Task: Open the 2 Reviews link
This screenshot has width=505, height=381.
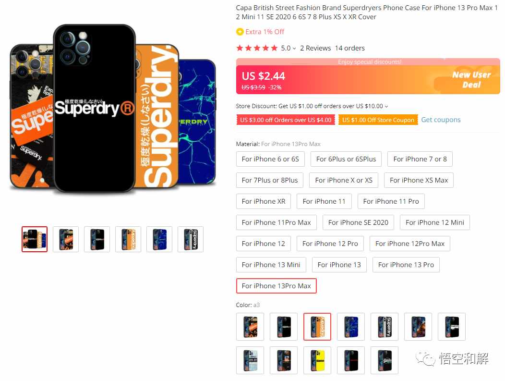Action: 315,48
